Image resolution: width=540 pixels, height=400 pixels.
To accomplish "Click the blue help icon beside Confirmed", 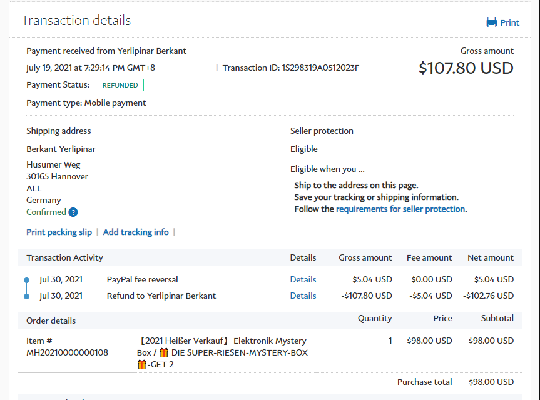I will tap(73, 212).
